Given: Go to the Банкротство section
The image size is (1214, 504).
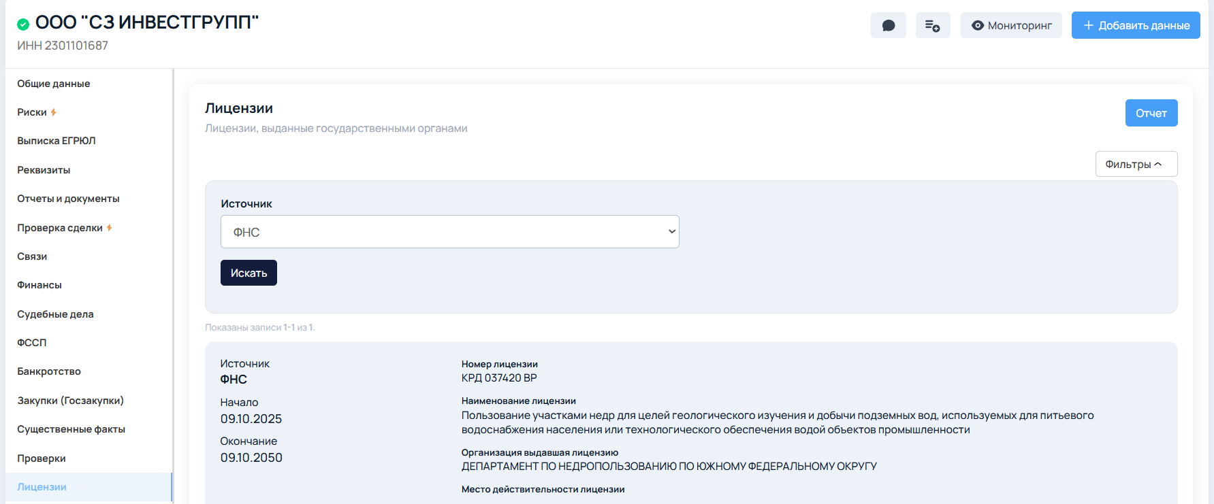Looking at the screenshot, I should tap(49, 371).
